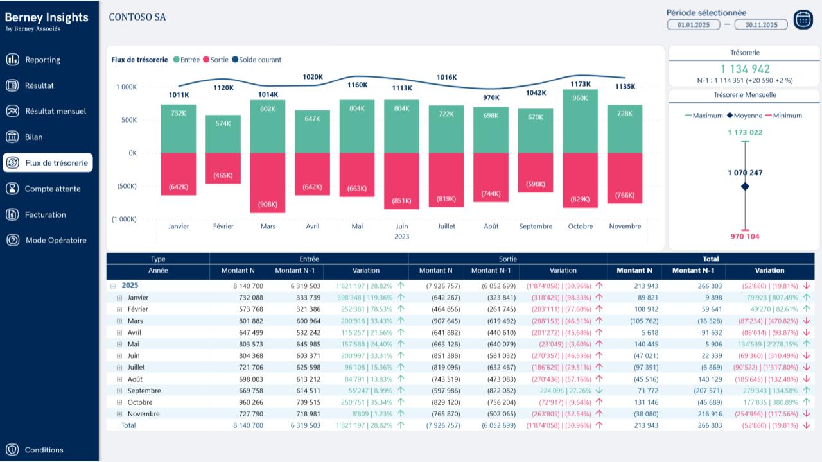Click the Trésorerie value 1 134 942

(x=745, y=69)
